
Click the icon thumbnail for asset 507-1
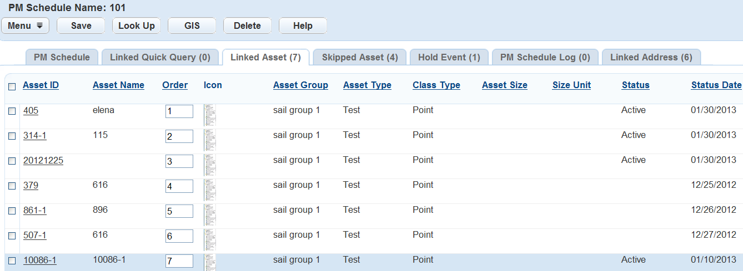[x=210, y=239]
